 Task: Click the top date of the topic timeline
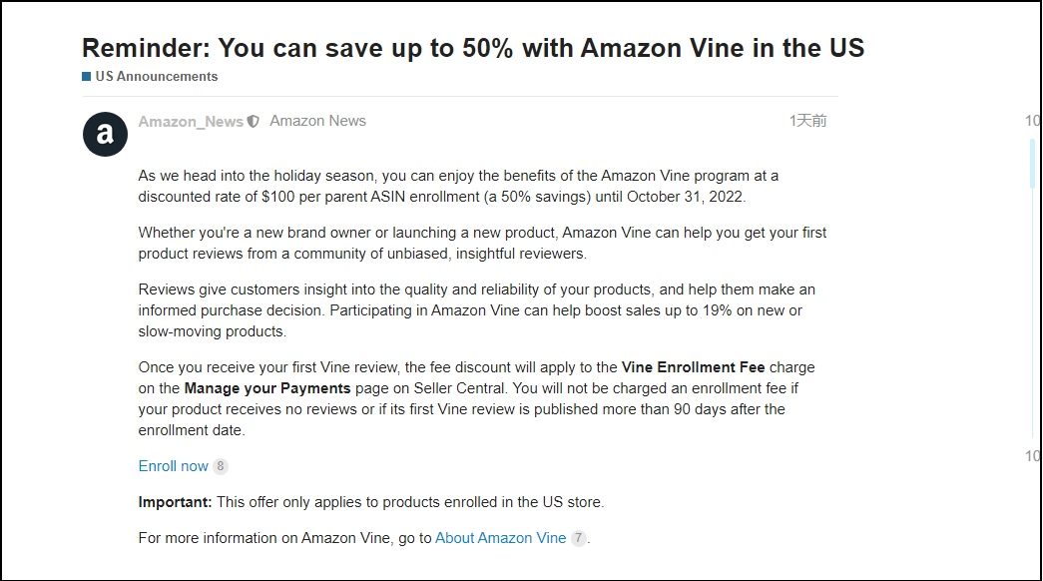click(1033, 121)
